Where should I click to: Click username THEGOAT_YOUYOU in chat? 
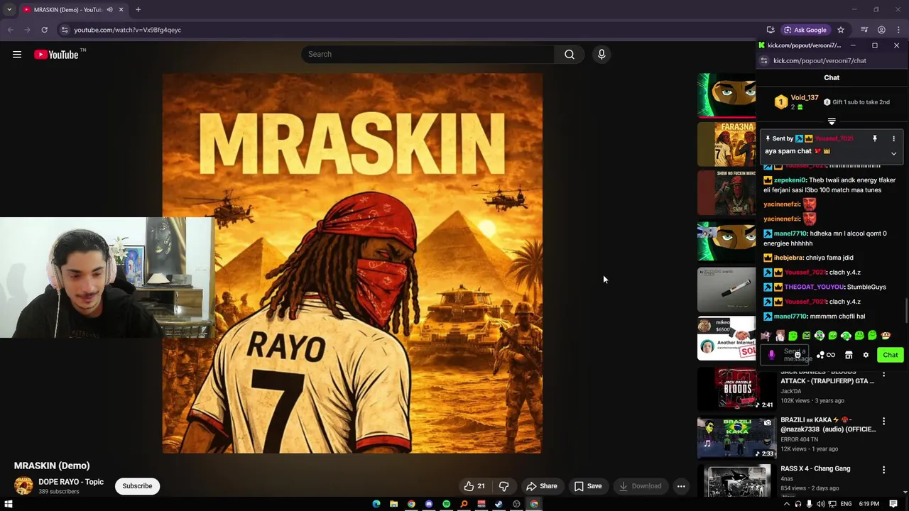814,287
